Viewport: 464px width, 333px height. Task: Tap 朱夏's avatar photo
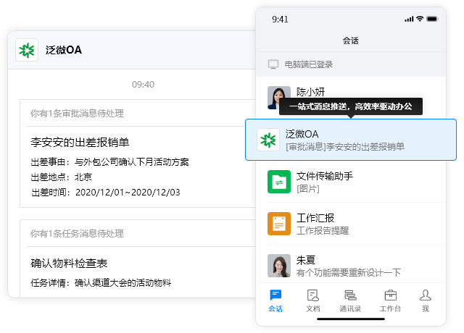point(279,265)
